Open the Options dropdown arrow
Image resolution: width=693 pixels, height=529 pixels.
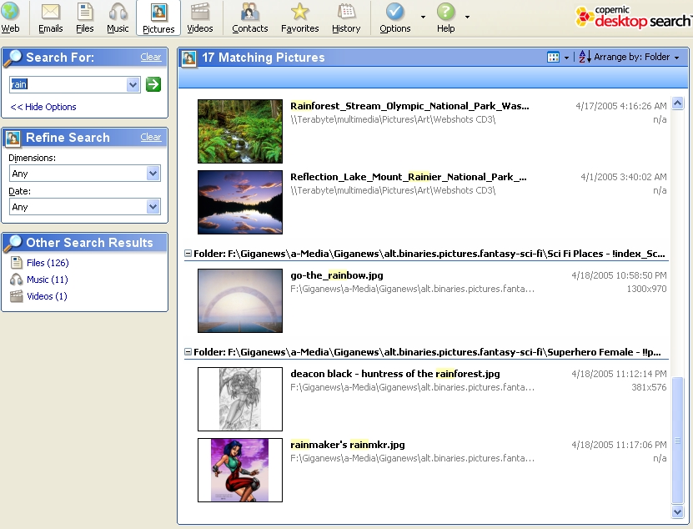[423, 17]
